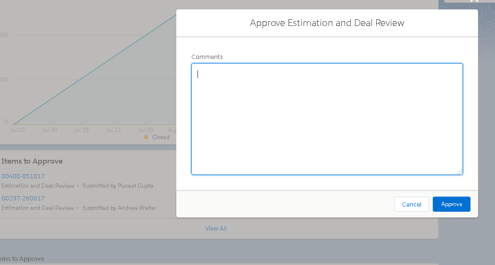The height and width of the screenshot is (265, 495).
Task: Open approval item 00400-051017
Action: click(23, 176)
